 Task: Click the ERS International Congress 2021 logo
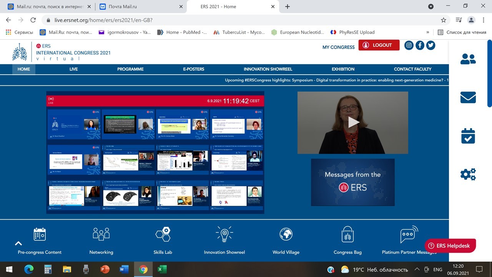point(61,52)
